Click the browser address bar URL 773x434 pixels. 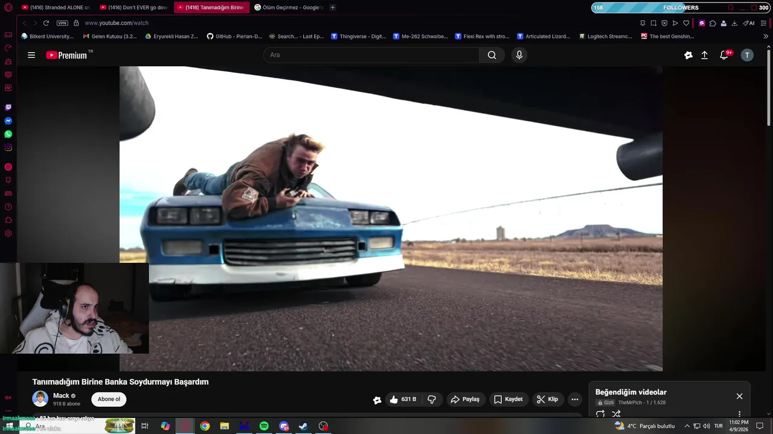point(116,23)
